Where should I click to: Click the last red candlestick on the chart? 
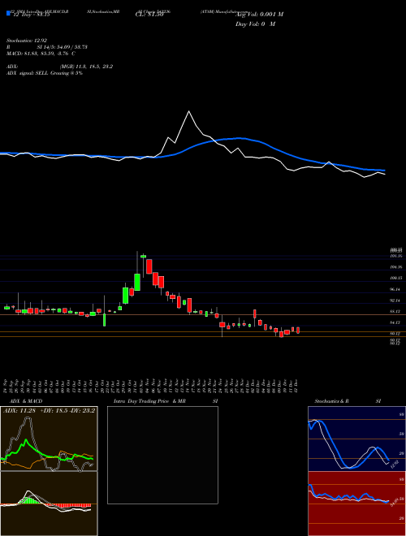pyautogui.click(x=298, y=331)
